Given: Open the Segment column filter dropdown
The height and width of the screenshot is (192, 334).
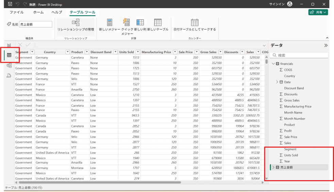Looking at the screenshot, I should [x=32, y=52].
